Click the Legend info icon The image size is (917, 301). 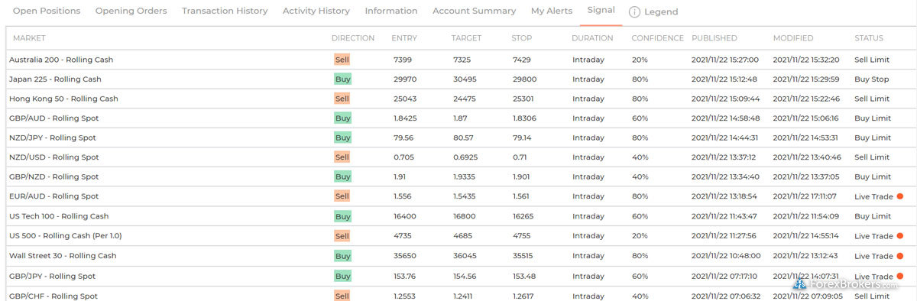(x=634, y=12)
